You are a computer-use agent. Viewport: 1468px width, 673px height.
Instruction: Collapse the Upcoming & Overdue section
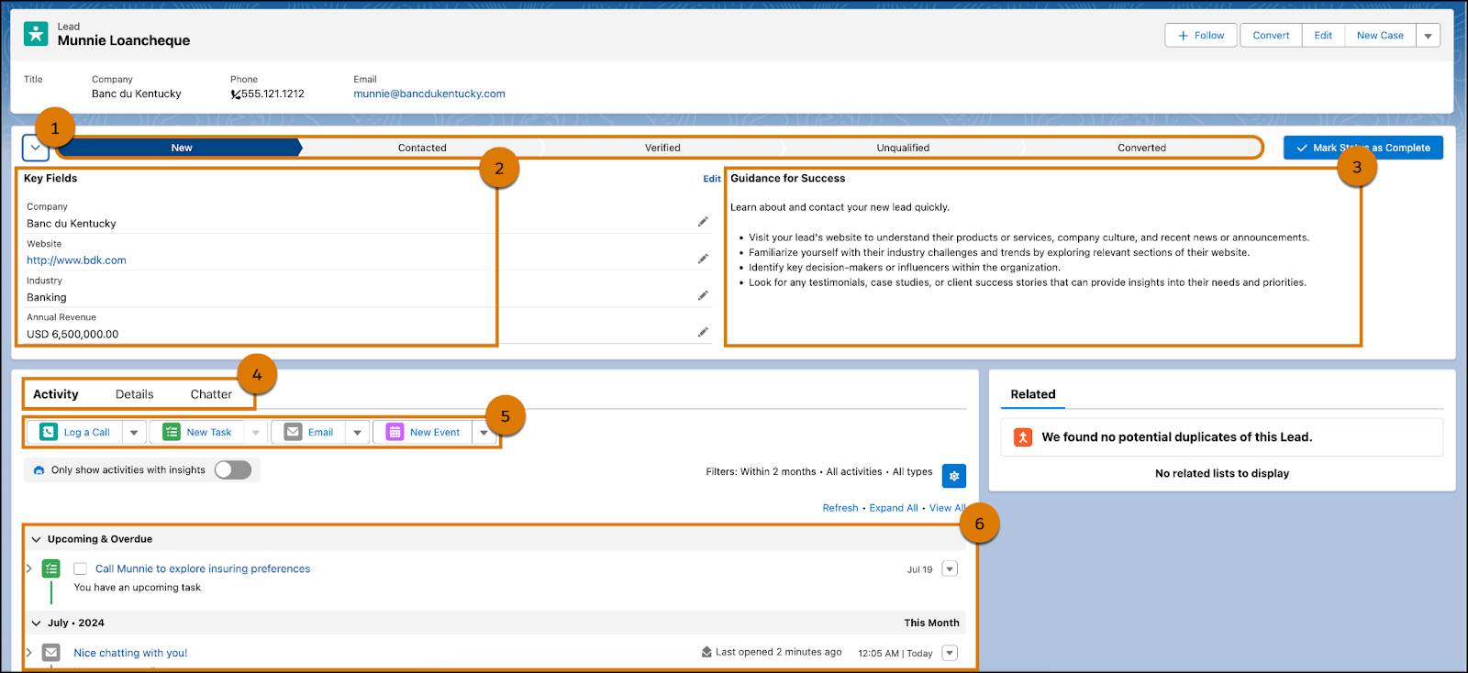37,539
